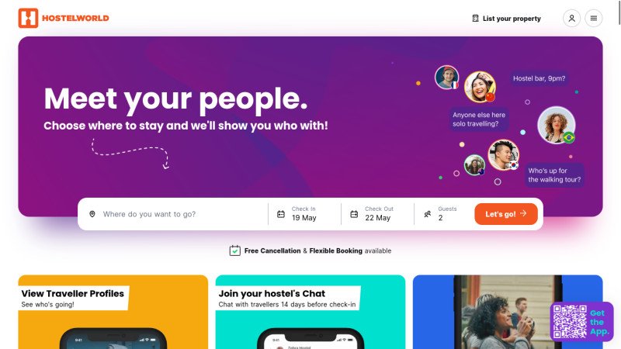
Task: Click the building icon beside List your property
Action: point(475,18)
